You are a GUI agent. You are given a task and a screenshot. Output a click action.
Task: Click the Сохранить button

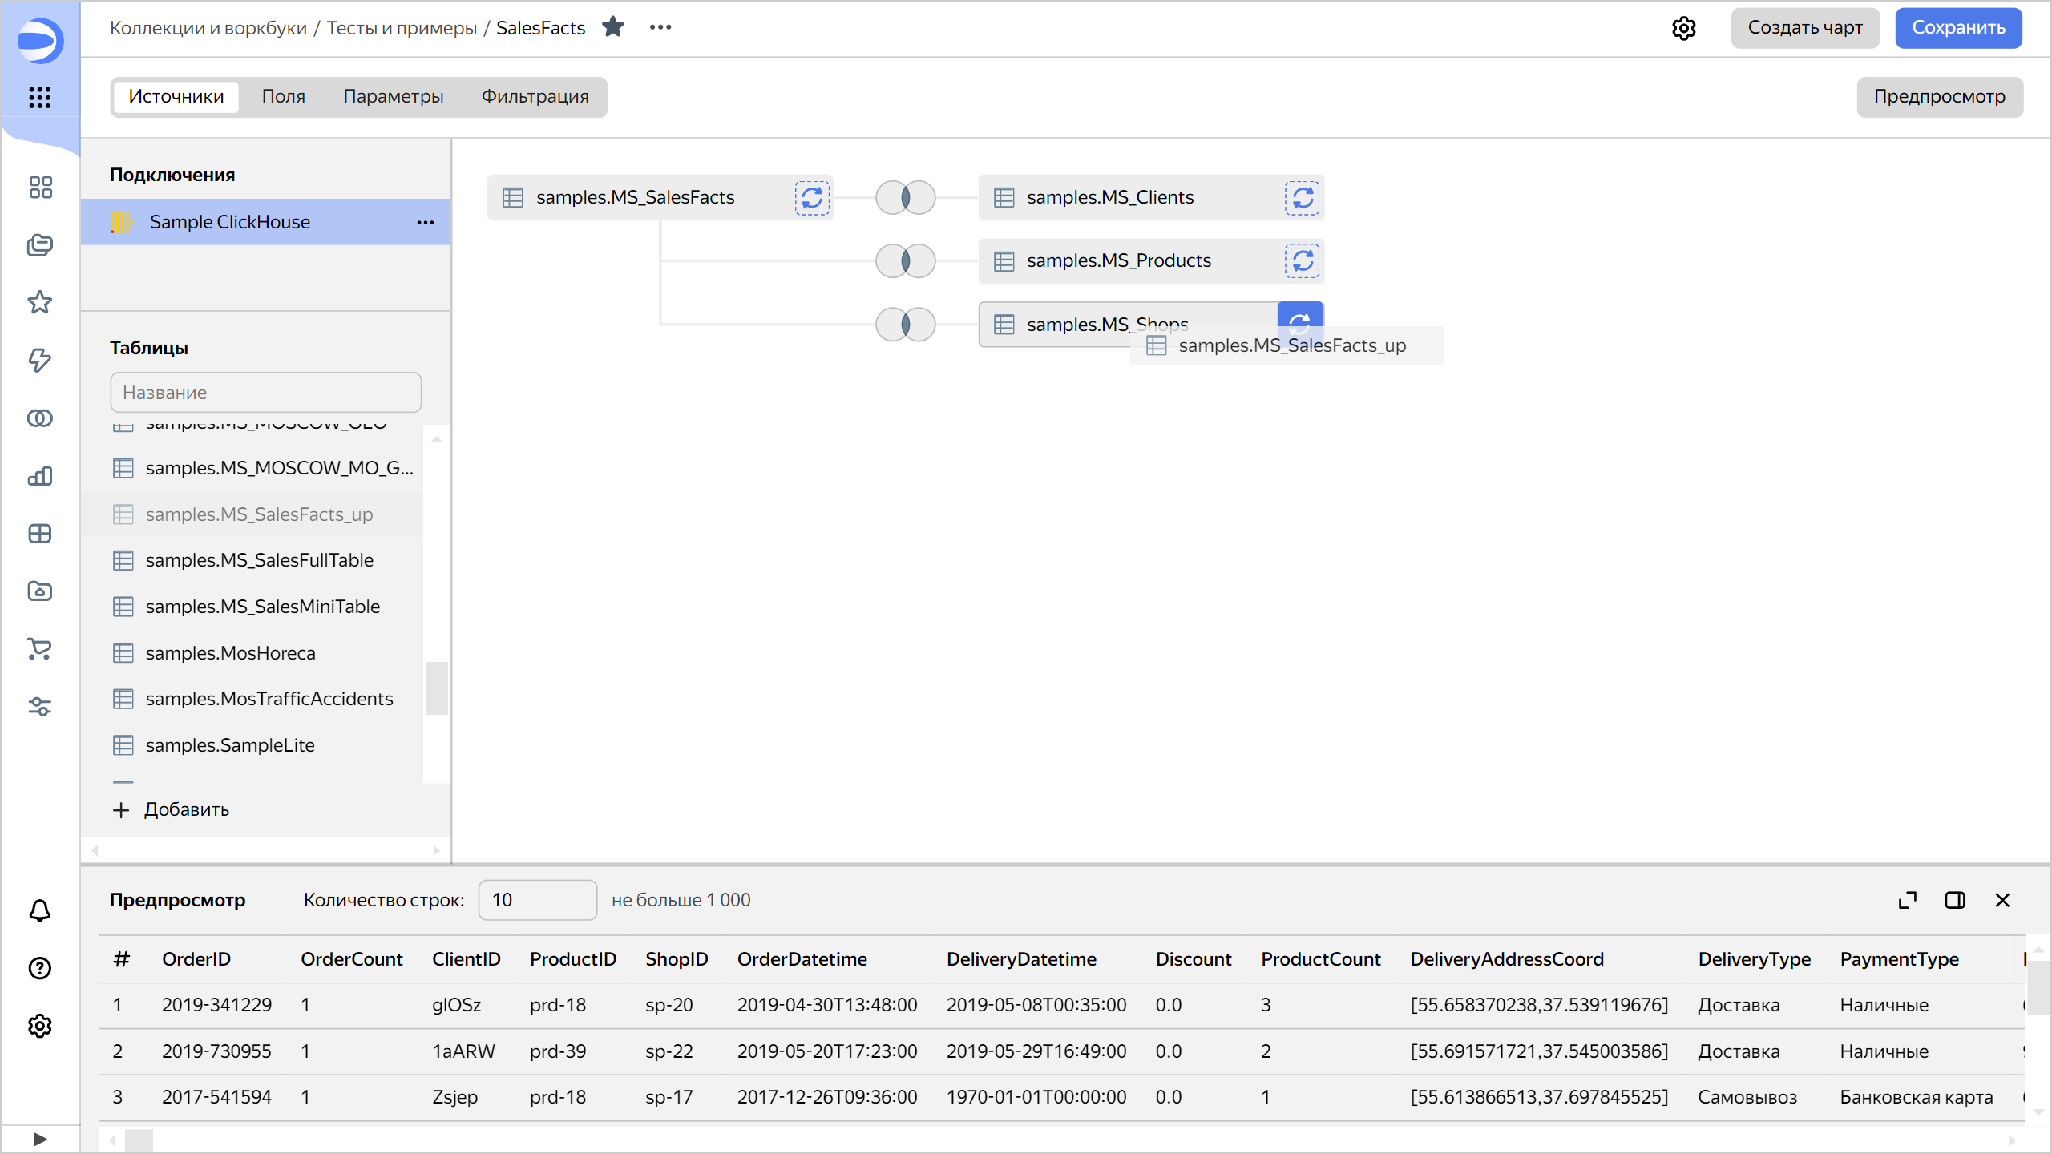click(x=1958, y=27)
